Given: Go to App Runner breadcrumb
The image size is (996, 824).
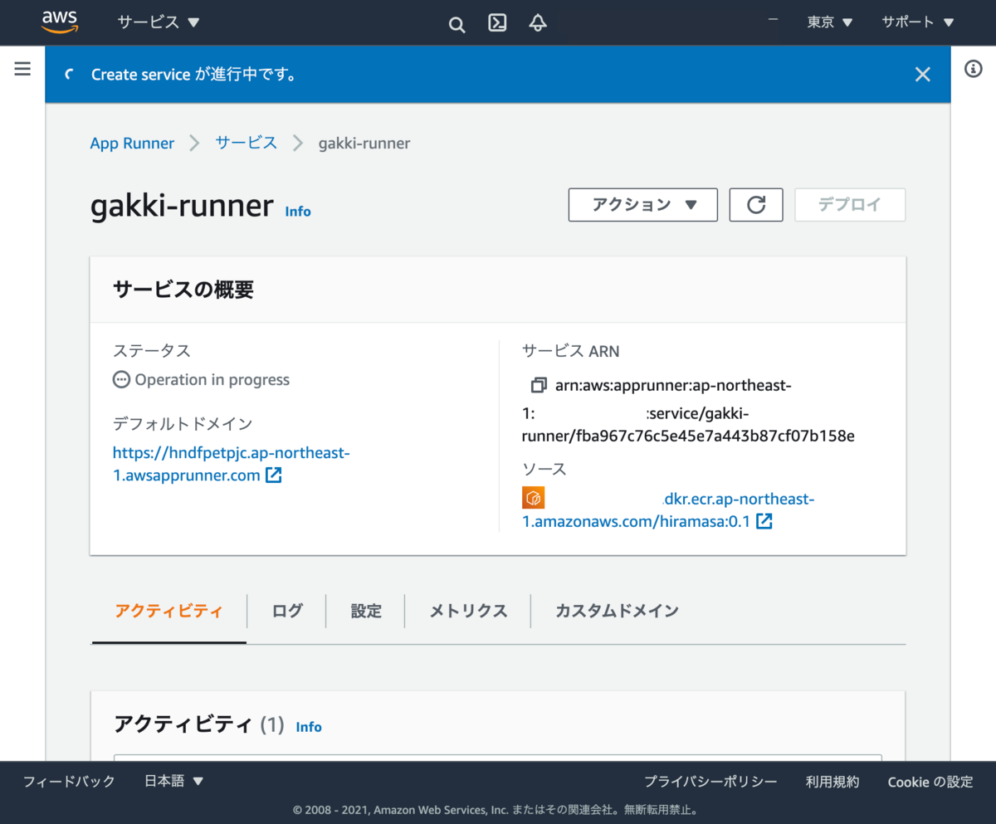Looking at the screenshot, I should [x=132, y=144].
